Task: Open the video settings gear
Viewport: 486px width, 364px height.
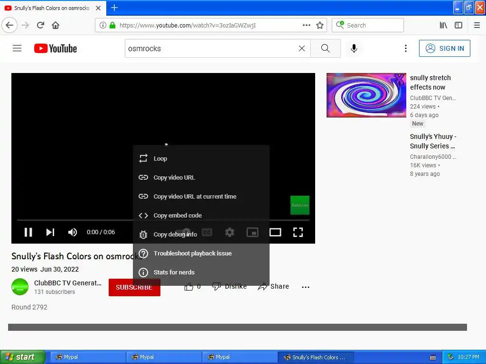Action: point(230,232)
